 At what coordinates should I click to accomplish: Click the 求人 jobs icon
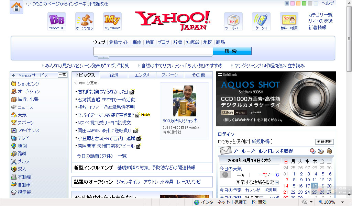[14, 169]
